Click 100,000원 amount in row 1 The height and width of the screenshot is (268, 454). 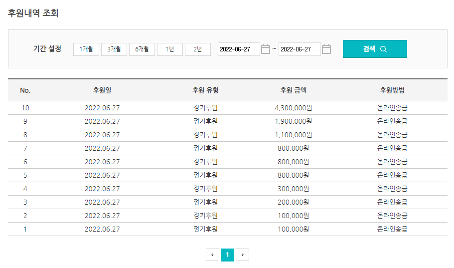coord(294,229)
